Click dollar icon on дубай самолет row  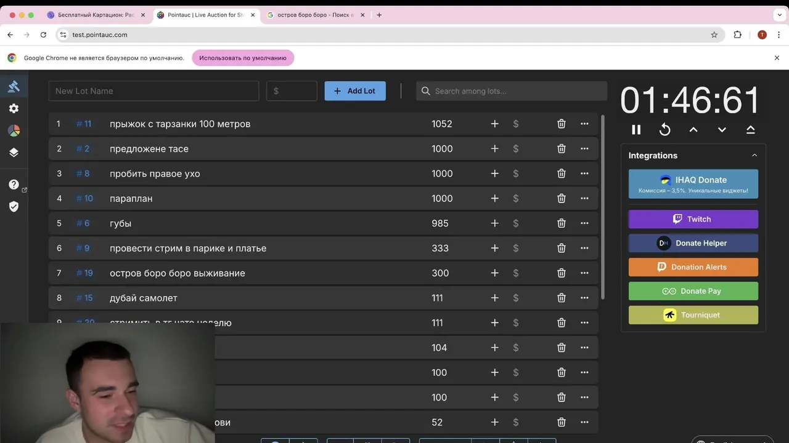(x=516, y=298)
